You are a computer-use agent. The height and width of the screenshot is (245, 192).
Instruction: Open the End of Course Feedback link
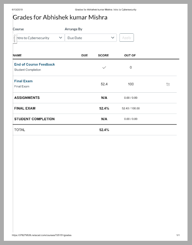pos(34,64)
